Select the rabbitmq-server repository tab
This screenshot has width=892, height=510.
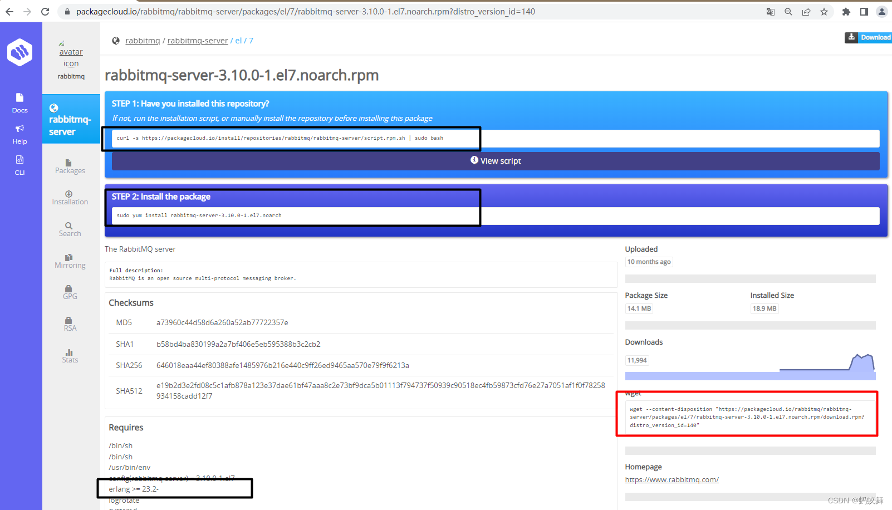[71, 119]
